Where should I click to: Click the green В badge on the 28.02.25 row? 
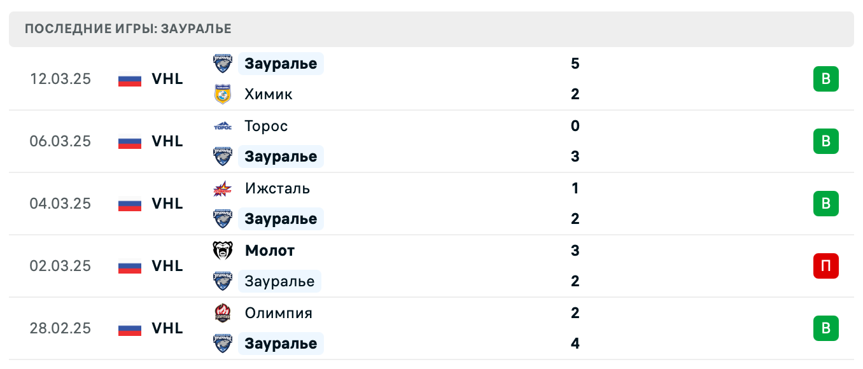tap(826, 328)
